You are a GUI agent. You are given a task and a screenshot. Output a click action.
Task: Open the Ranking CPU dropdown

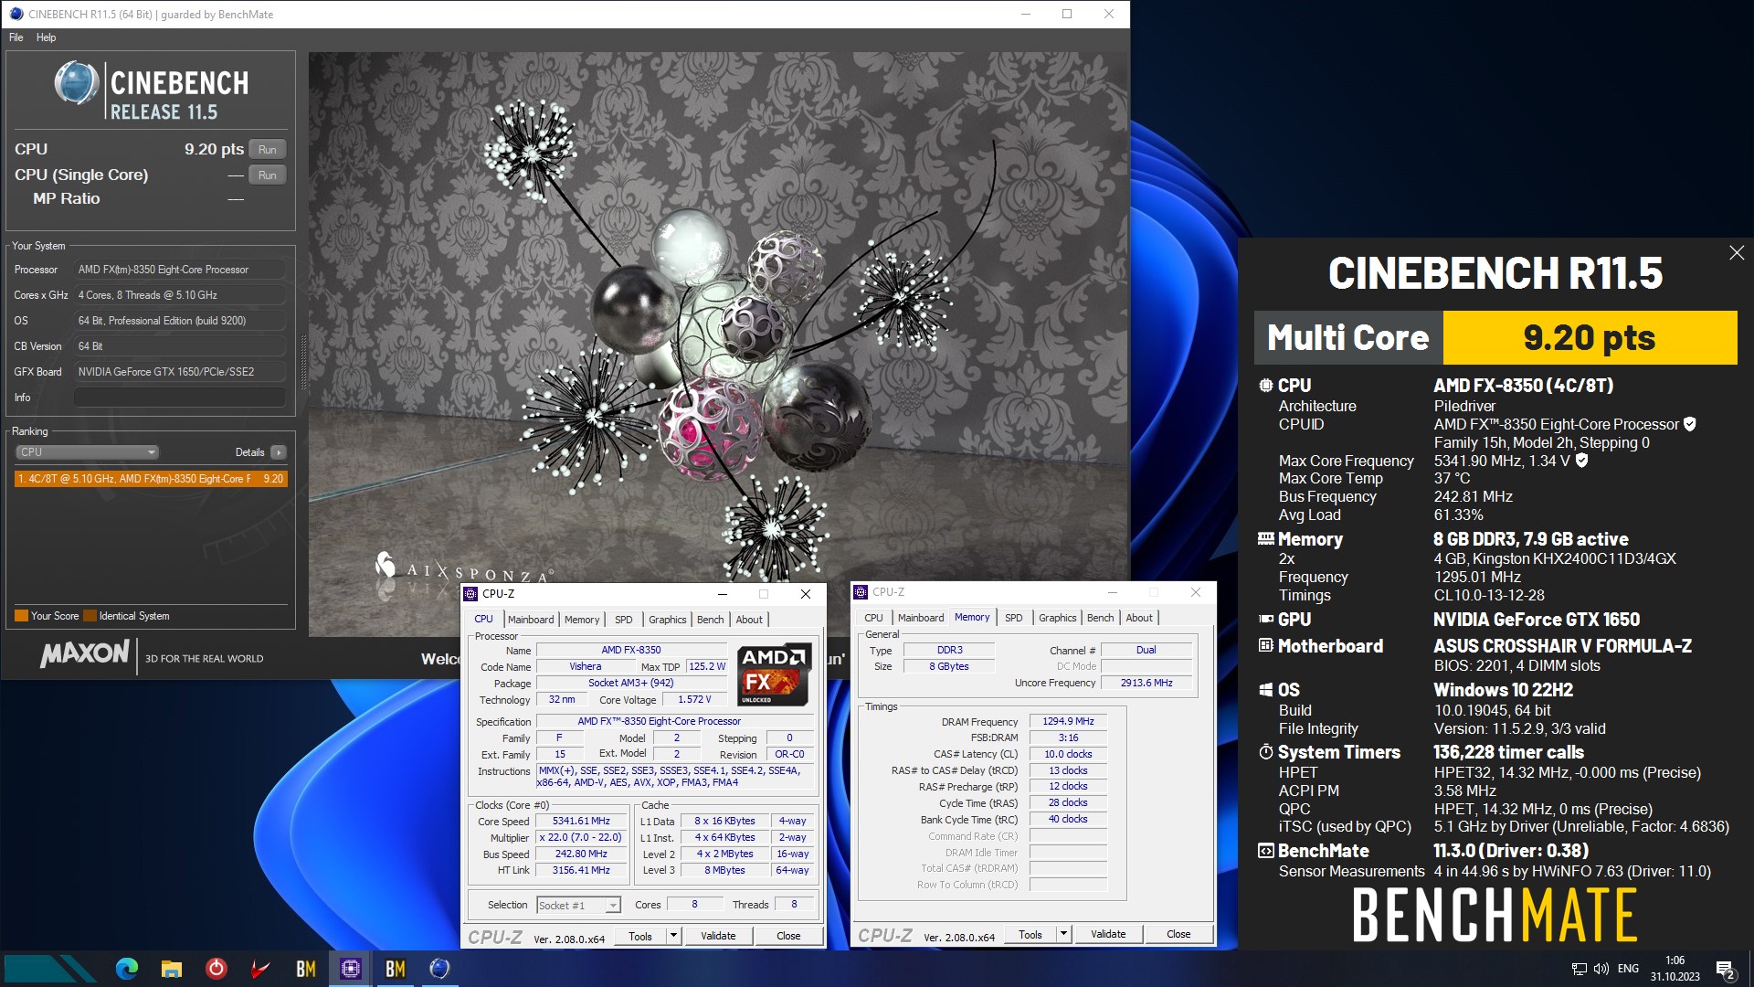click(88, 452)
